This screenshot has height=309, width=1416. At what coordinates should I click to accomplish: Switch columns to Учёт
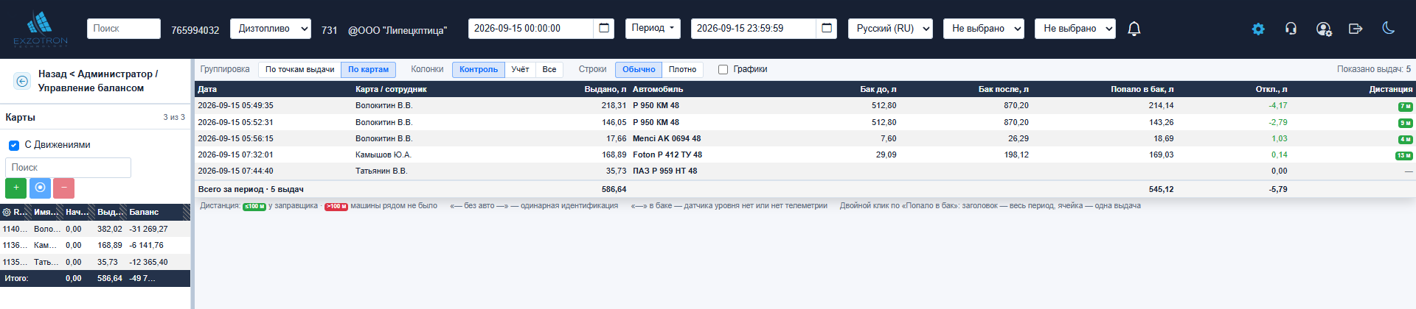pyautogui.click(x=520, y=69)
